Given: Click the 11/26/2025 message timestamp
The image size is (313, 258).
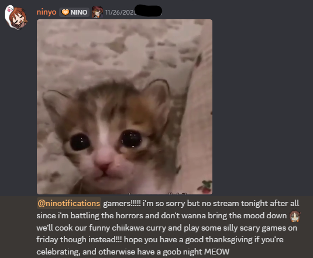Looking at the screenshot, I should point(121,12).
